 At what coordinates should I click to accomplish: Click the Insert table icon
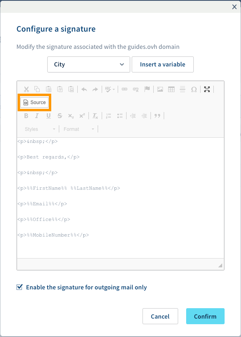171,89
